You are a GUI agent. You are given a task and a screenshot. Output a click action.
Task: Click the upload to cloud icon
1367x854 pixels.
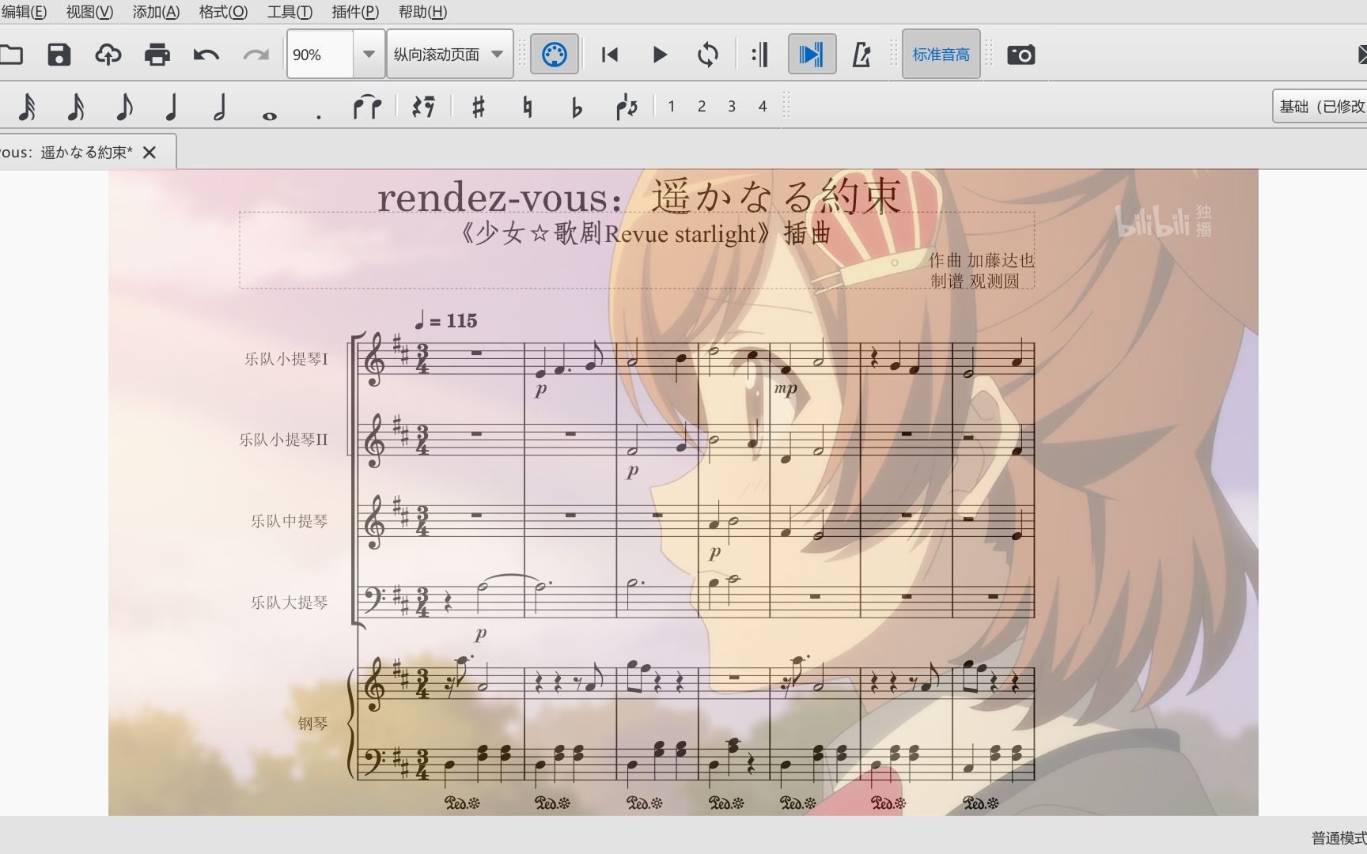(x=108, y=55)
